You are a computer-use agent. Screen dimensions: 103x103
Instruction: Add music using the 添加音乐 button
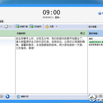coord(35,27)
